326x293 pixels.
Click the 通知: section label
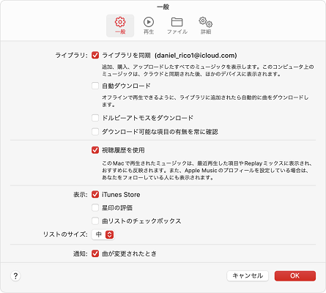(81, 253)
